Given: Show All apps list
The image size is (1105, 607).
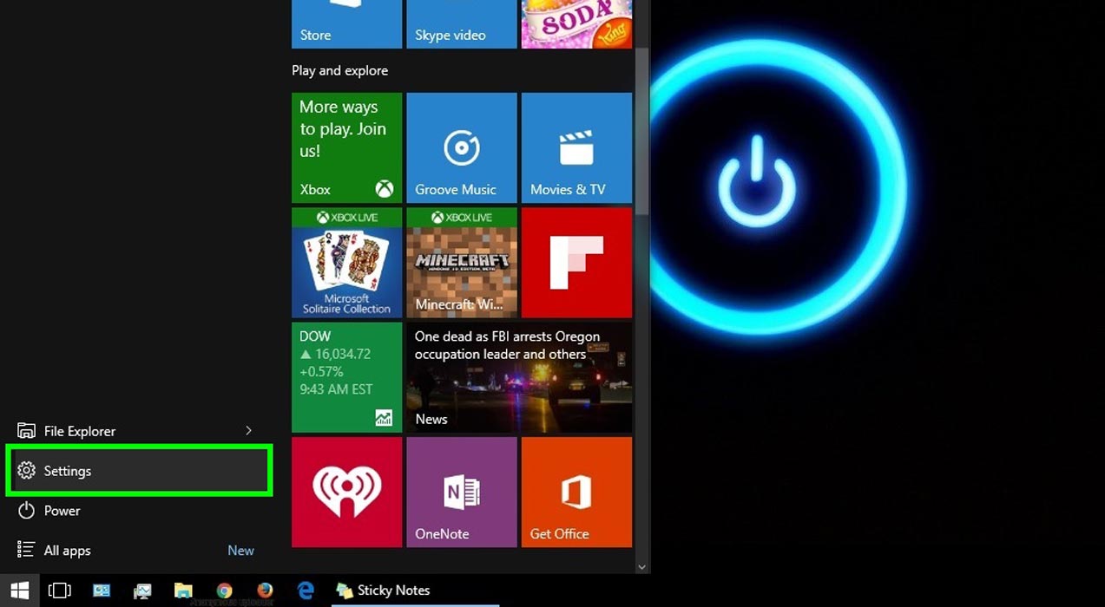Looking at the screenshot, I should point(67,551).
